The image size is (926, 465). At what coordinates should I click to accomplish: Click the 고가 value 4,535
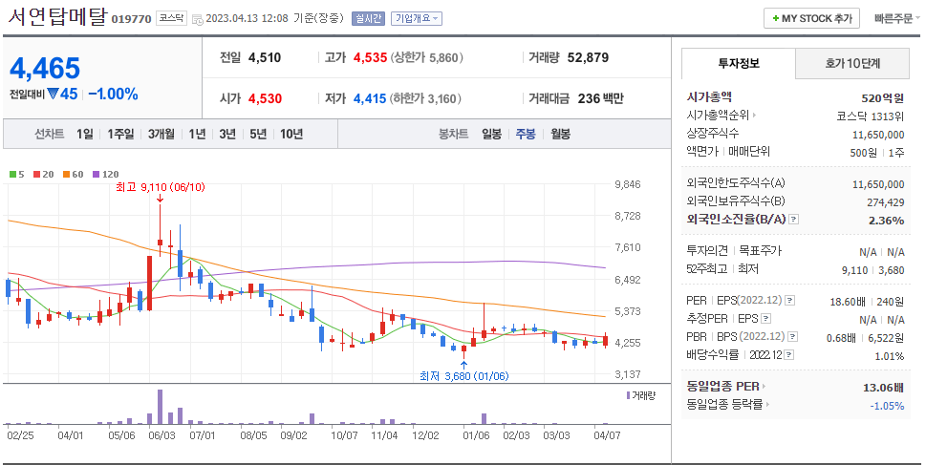pyautogui.click(x=370, y=58)
